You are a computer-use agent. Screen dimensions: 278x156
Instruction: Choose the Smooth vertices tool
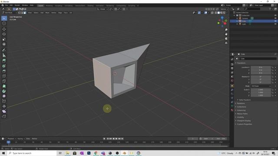pos(4,96)
